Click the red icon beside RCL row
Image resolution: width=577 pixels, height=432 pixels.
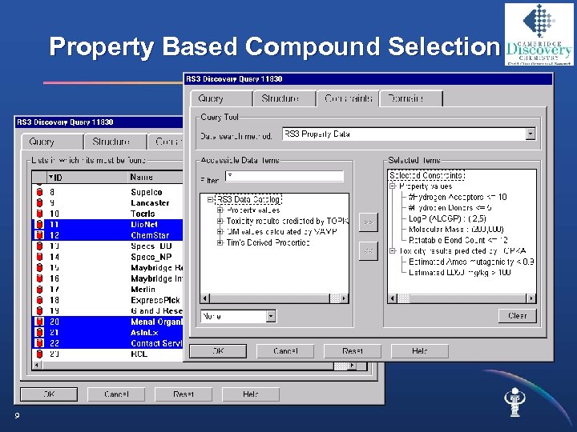tap(39, 354)
